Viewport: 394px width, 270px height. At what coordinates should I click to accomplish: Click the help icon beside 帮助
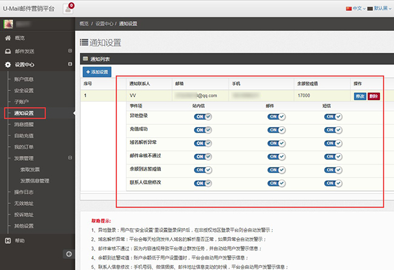pos(8,240)
